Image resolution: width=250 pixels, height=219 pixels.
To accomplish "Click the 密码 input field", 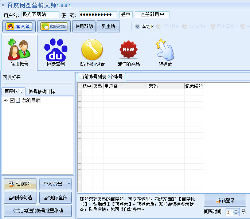I will [x=98, y=15].
